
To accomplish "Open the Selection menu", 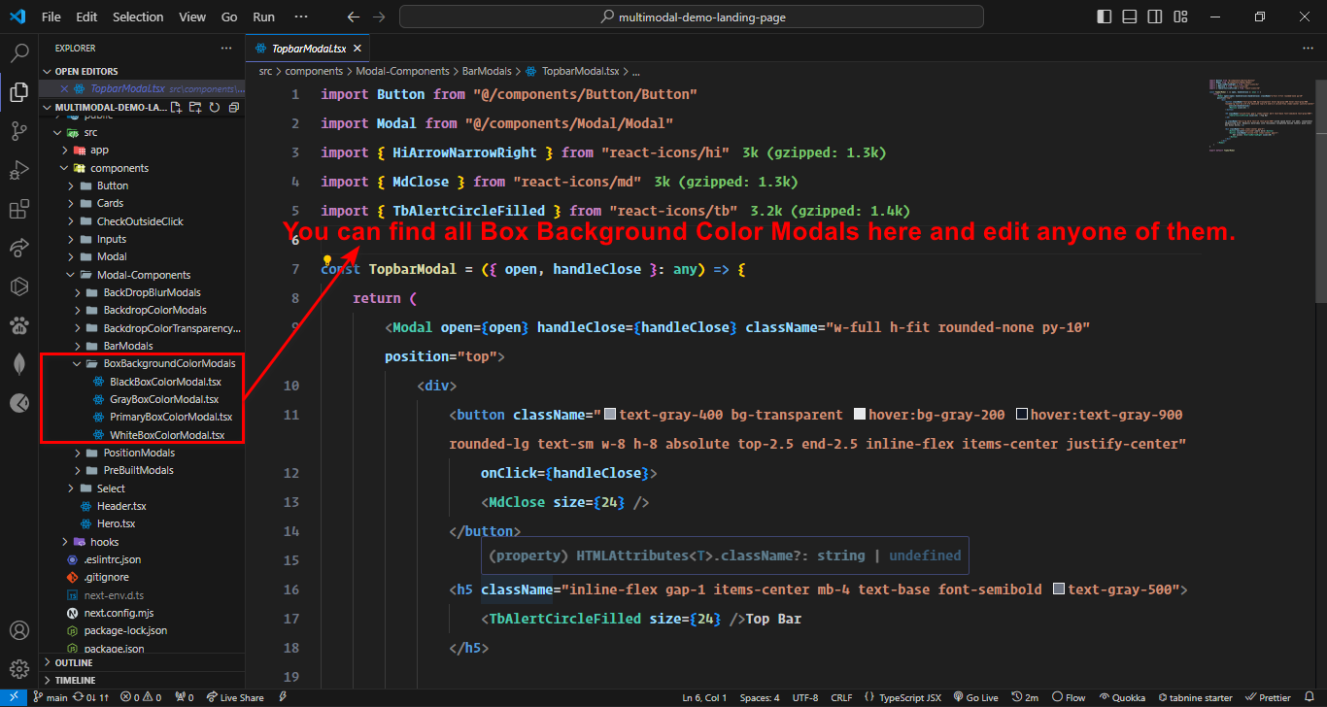I will tap(138, 17).
